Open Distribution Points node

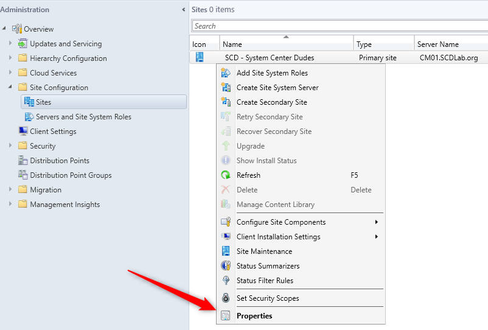pos(60,161)
